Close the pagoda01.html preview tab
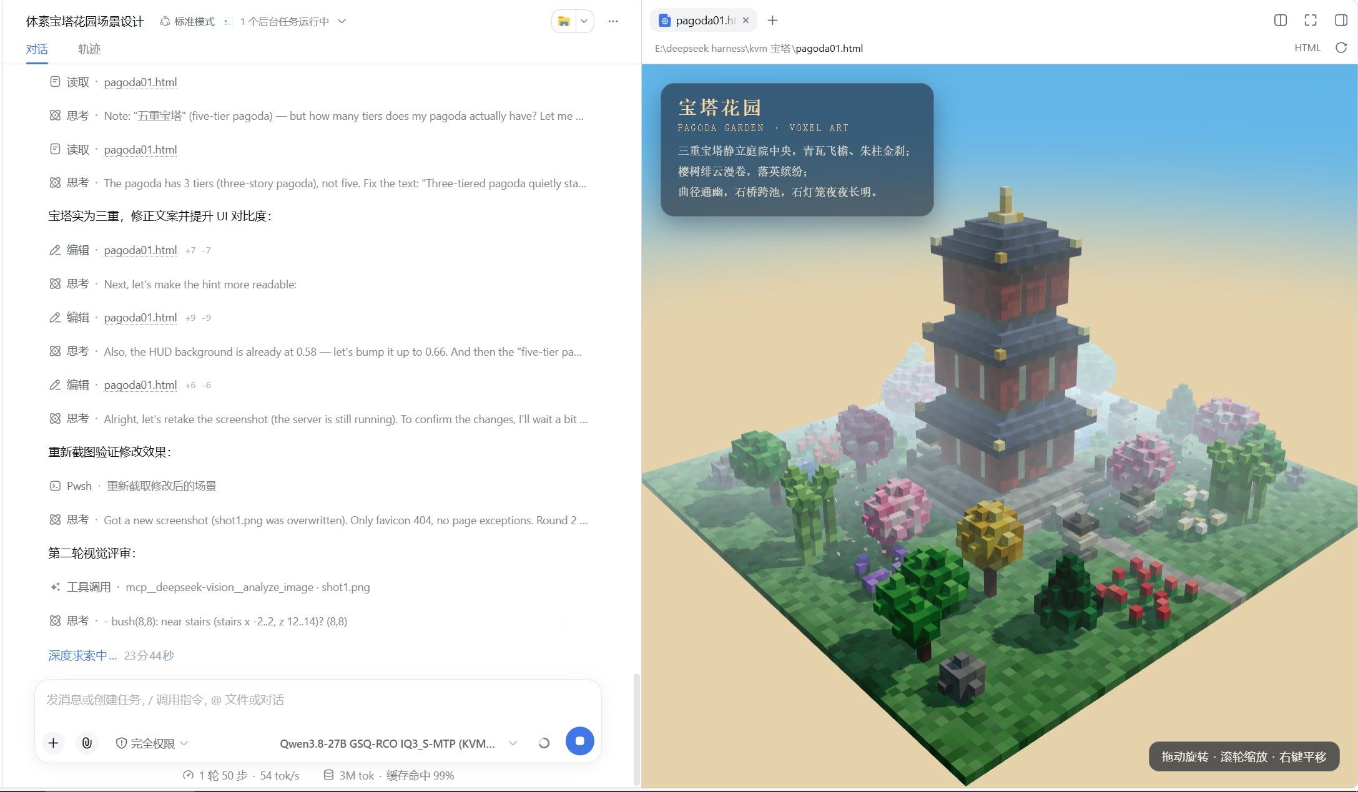 pos(745,21)
